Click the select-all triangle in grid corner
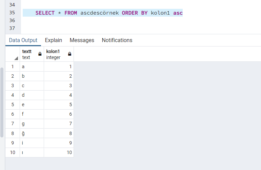This screenshot has height=170, width=261. click(x=16, y=58)
